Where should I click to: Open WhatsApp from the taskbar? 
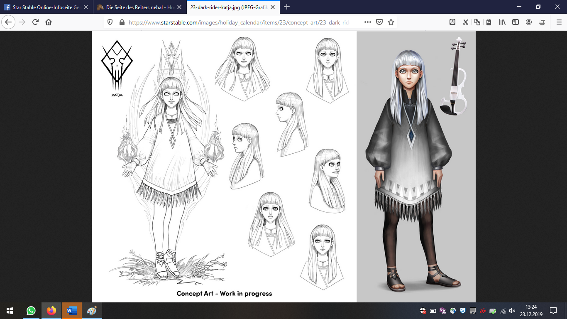(x=31, y=311)
